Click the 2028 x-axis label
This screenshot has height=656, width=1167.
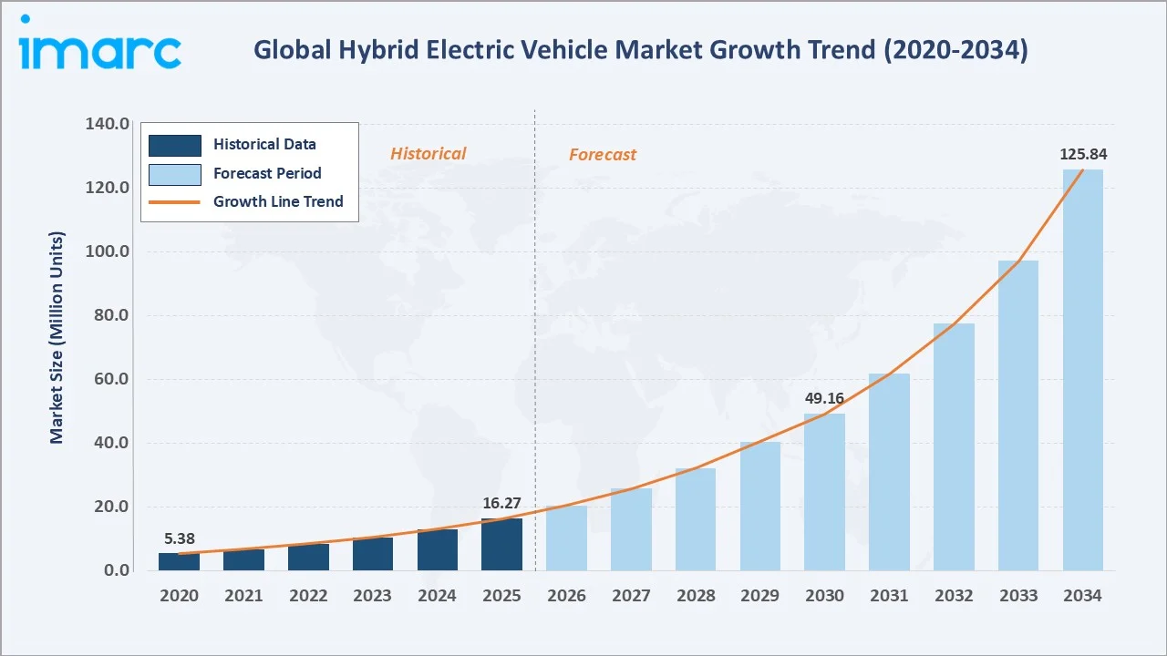click(x=696, y=596)
